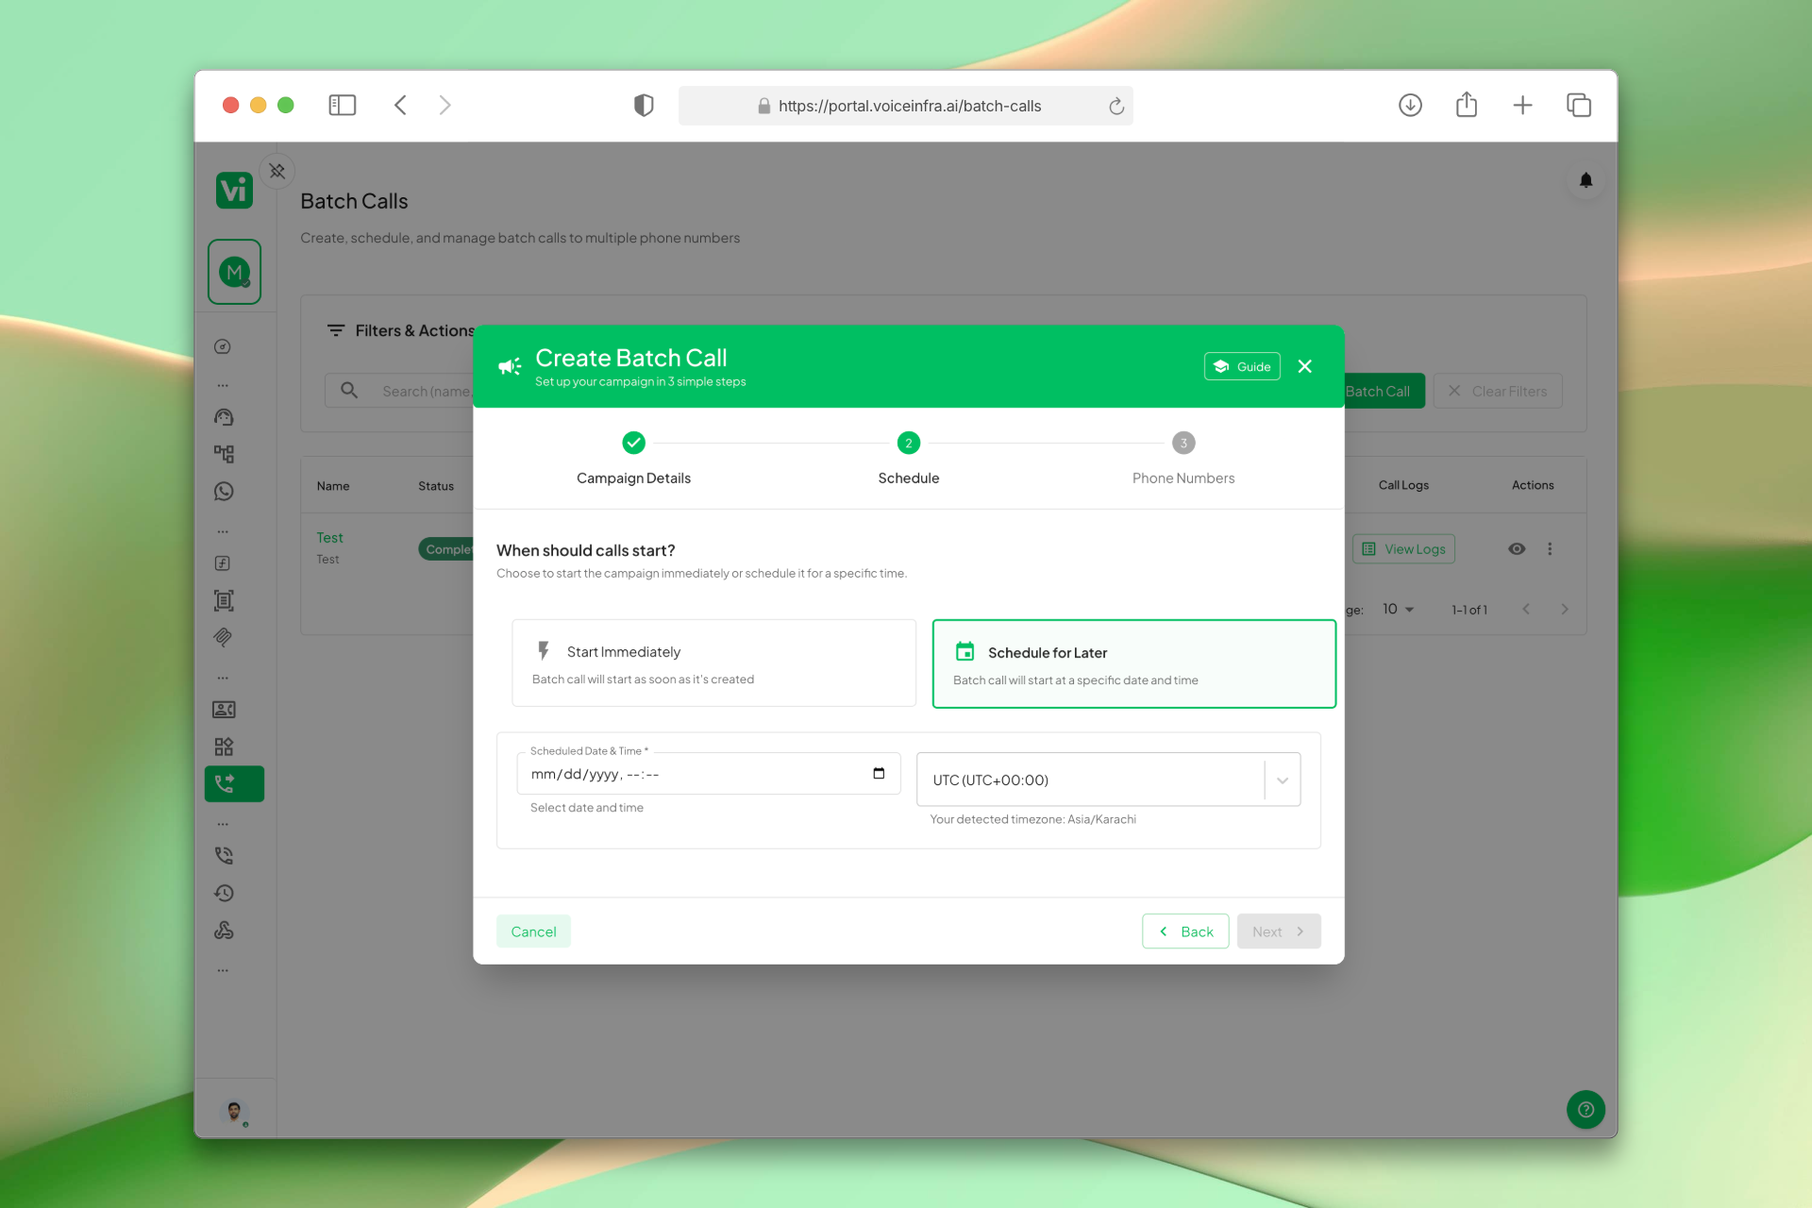This screenshot has width=1812, height=1208.
Task: Go Back to the previous step
Action: click(1185, 931)
